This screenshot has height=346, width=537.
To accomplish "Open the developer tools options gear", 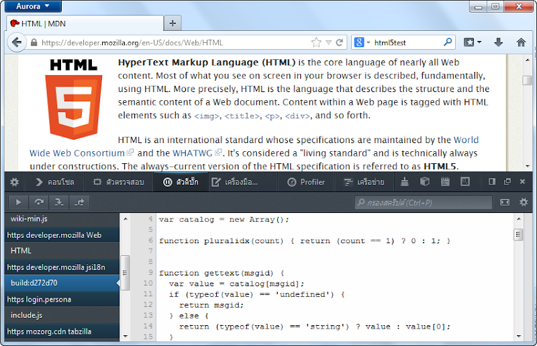I will 14,182.
